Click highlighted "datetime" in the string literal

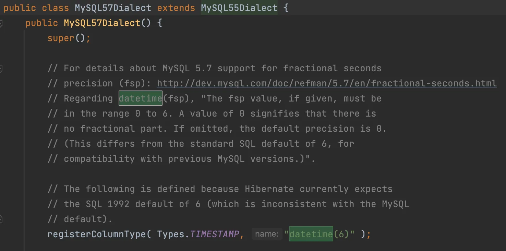click(311, 234)
